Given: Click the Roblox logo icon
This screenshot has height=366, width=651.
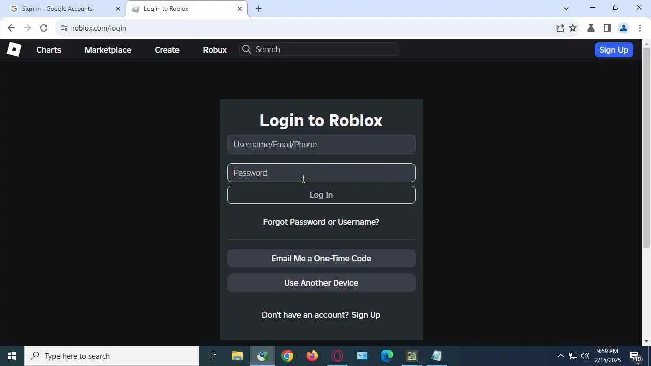Looking at the screenshot, I should click(14, 49).
